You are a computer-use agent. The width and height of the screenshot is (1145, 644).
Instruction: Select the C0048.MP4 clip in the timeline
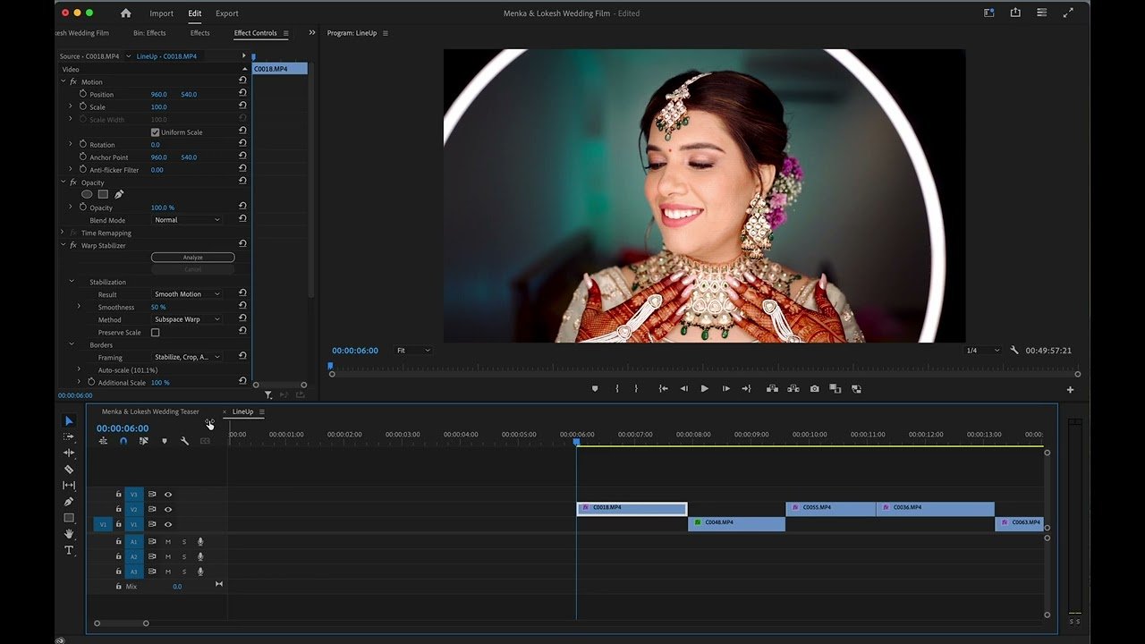tap(735, 523)
